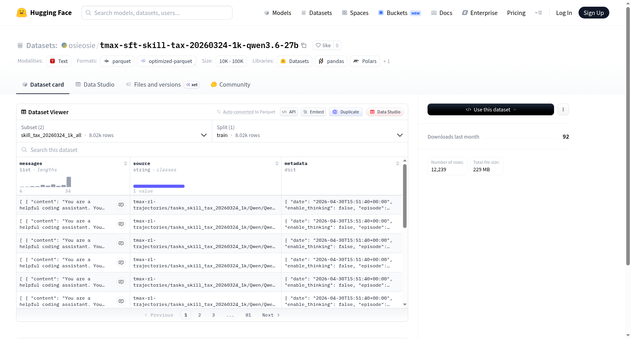Open conversation view icon in third row
The width and height of the screenshot is (631, 339).
[121, 243]
